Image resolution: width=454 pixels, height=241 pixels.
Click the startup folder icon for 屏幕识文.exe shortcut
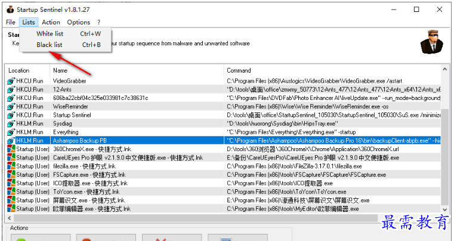coord(11,201)
